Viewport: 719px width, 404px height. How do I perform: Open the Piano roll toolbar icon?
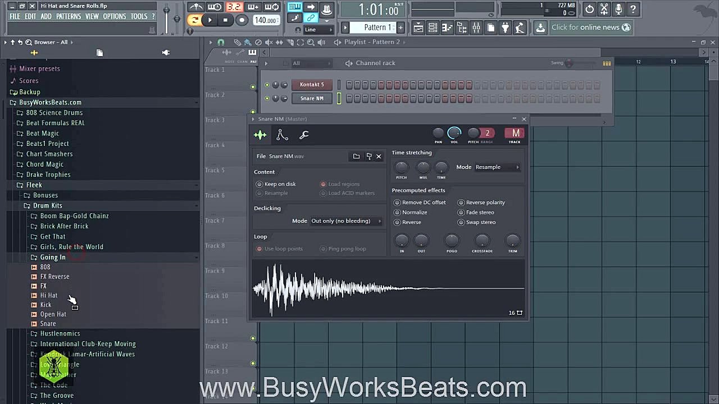pyautogui.click(x=447, y=27)
